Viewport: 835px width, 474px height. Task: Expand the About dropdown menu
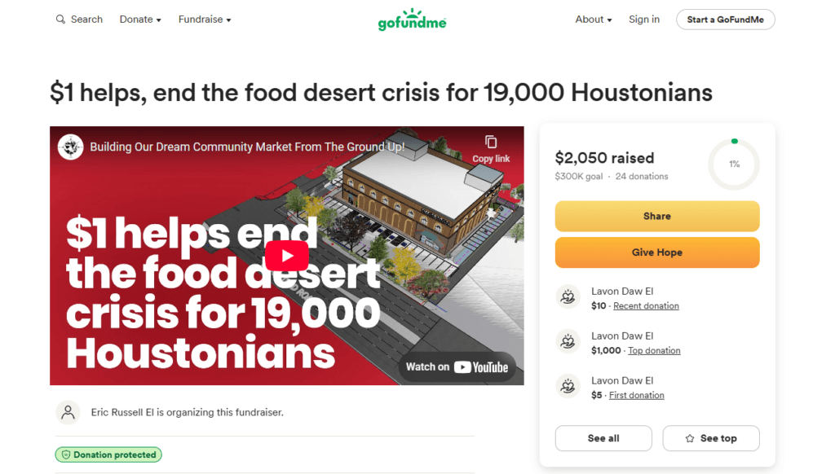click(594, 20)
